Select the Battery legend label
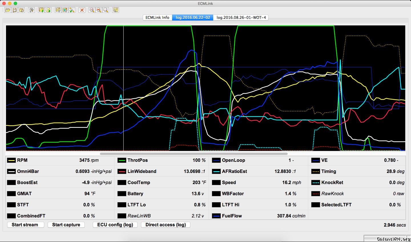Image resolution: width=411 pixels, height=242 pixels. pos(135,194)
